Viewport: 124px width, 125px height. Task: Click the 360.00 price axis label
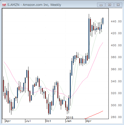[116, 69]
